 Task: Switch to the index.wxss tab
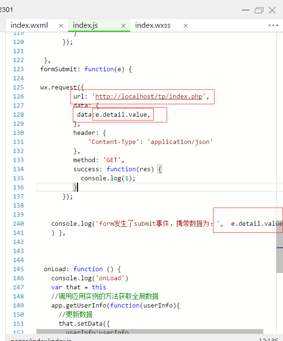[153, 25]
